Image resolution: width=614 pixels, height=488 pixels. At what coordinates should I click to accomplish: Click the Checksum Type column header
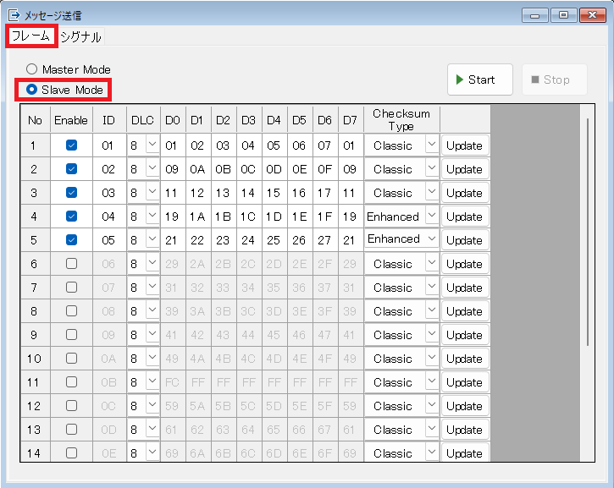tap(401, 119)
